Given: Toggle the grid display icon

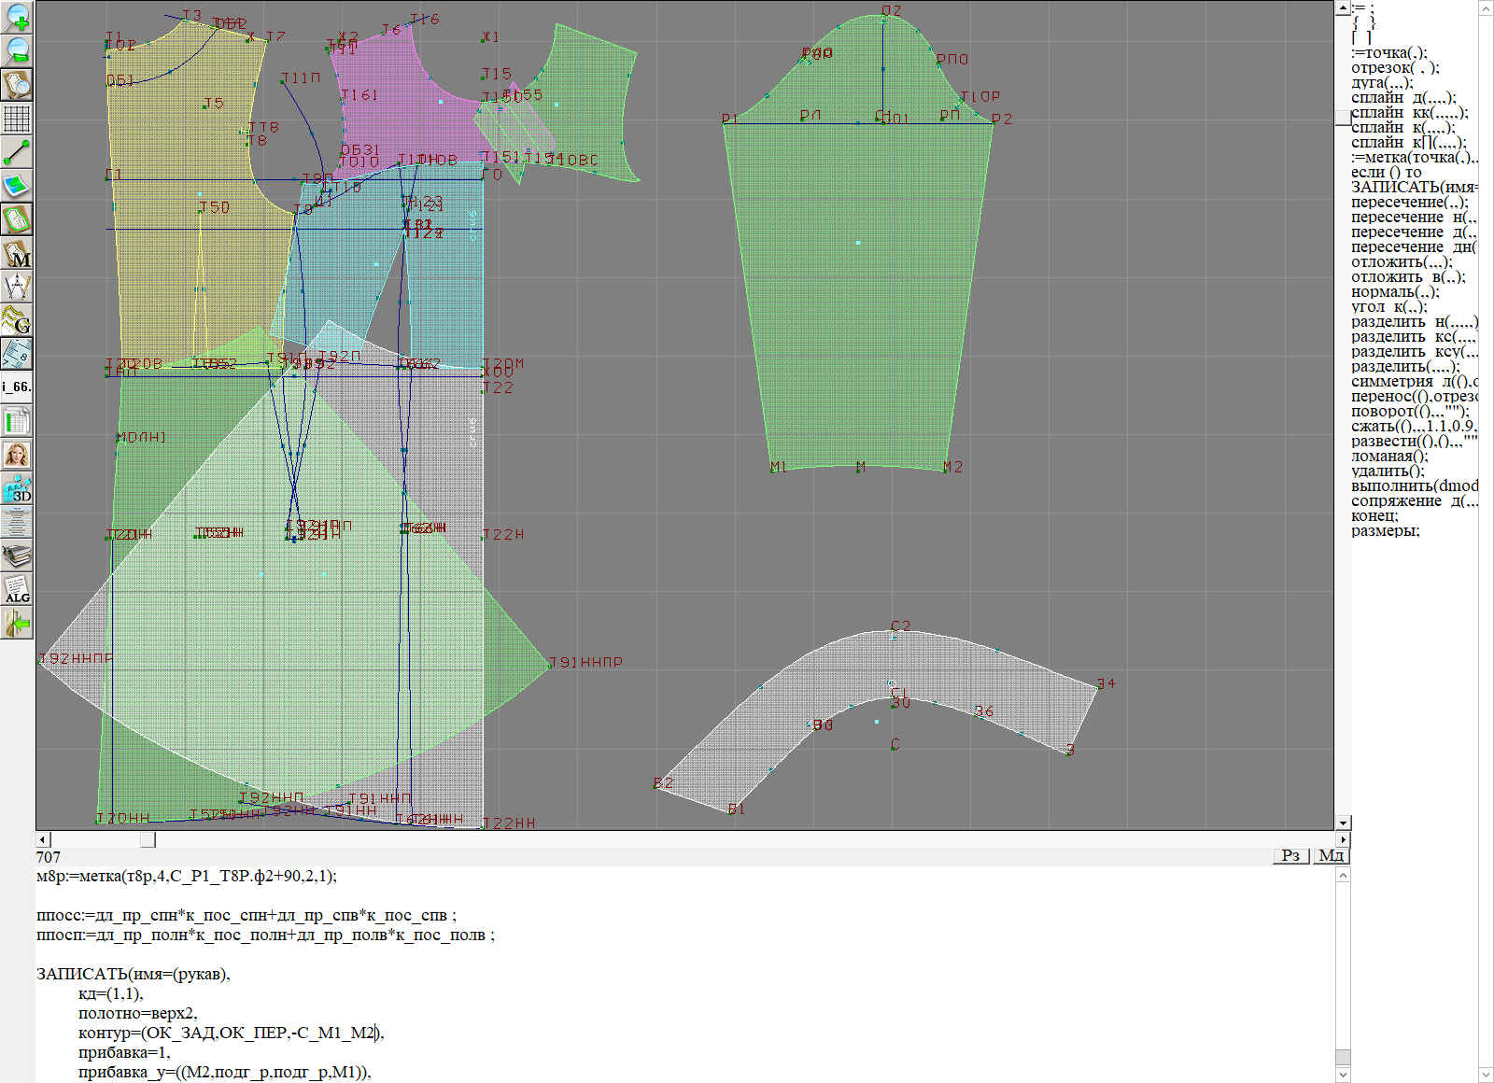Looking at the screenshot, I should pyautogui.click(x=17, y=119).
